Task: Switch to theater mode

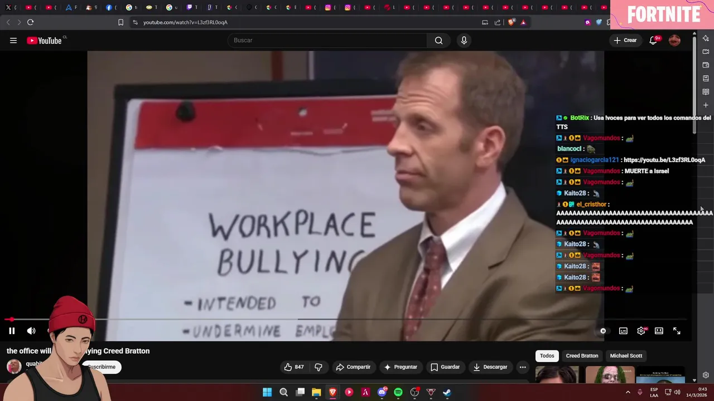Action: [x=659, y=331]
